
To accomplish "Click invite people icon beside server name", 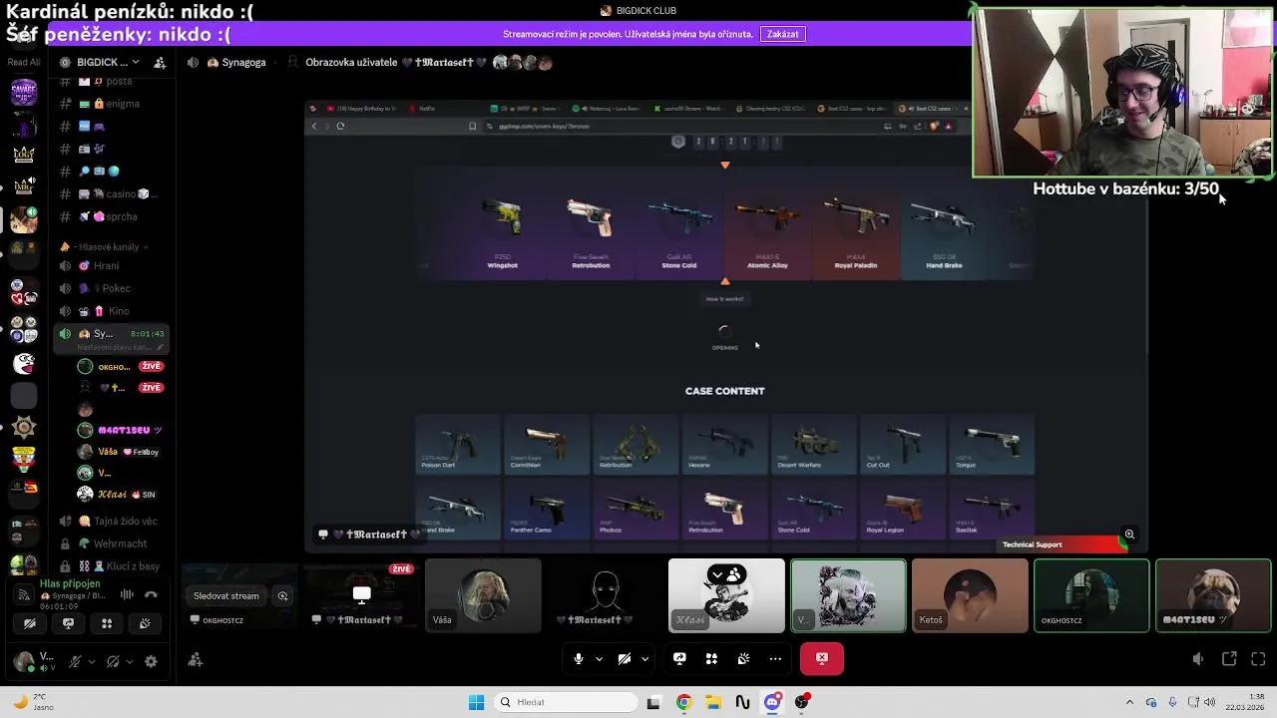I will 160,62.
